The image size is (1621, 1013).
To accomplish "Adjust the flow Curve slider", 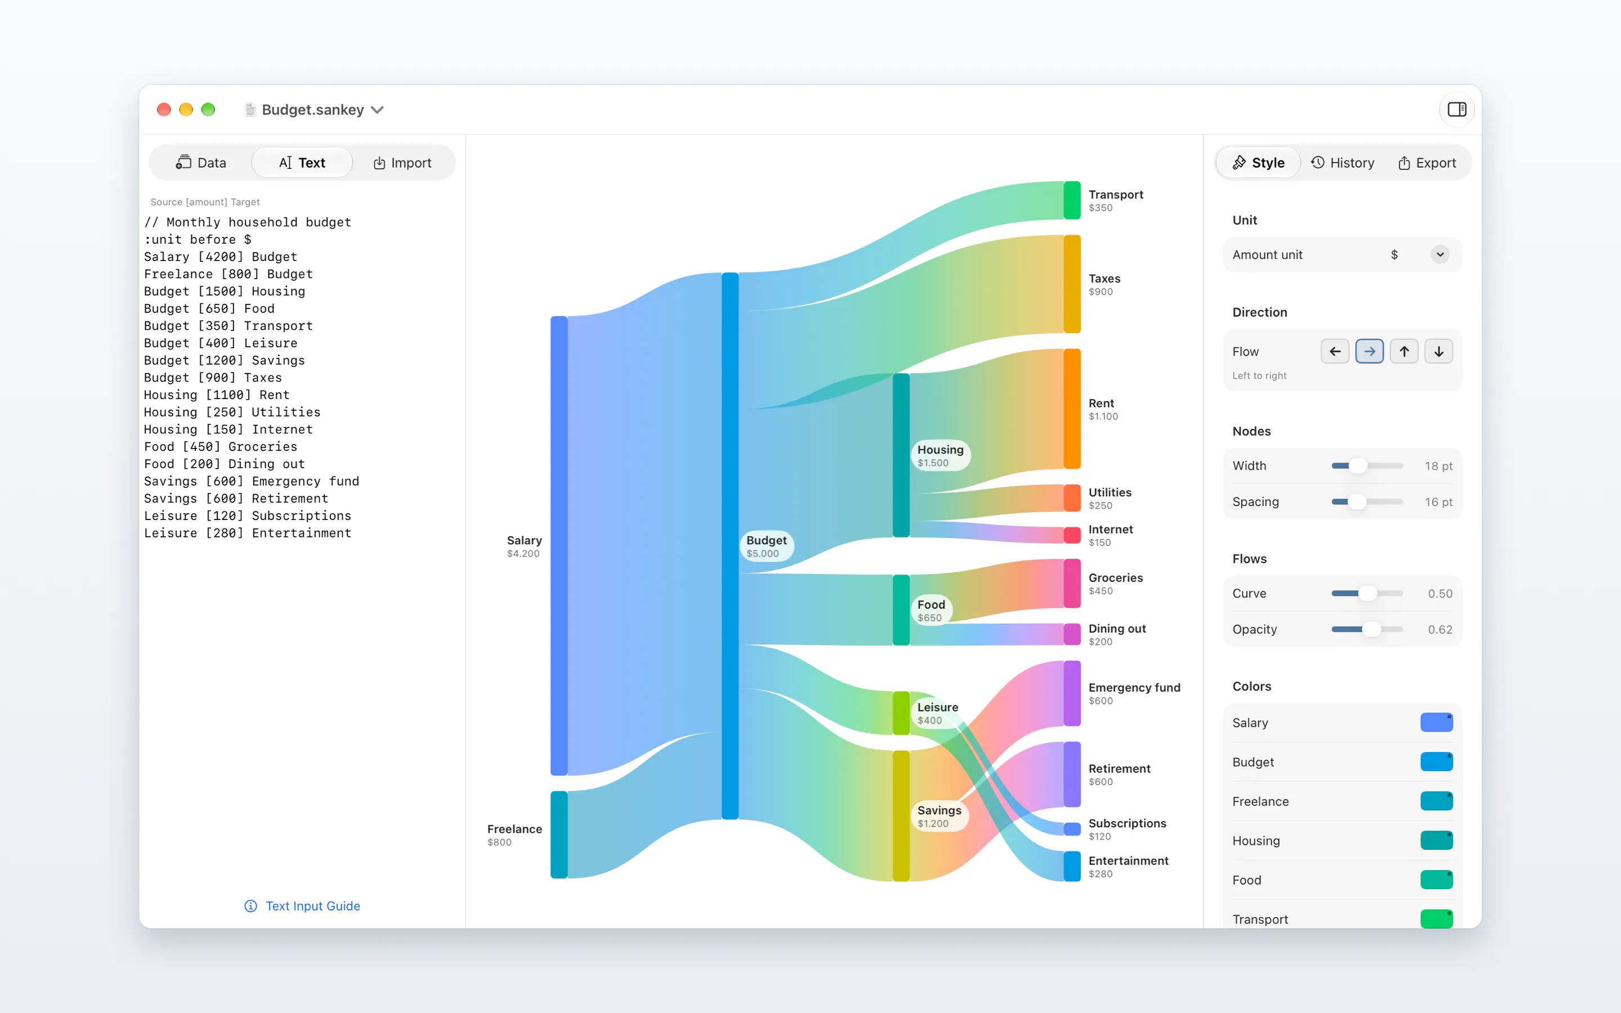I will click(1367, 594).
